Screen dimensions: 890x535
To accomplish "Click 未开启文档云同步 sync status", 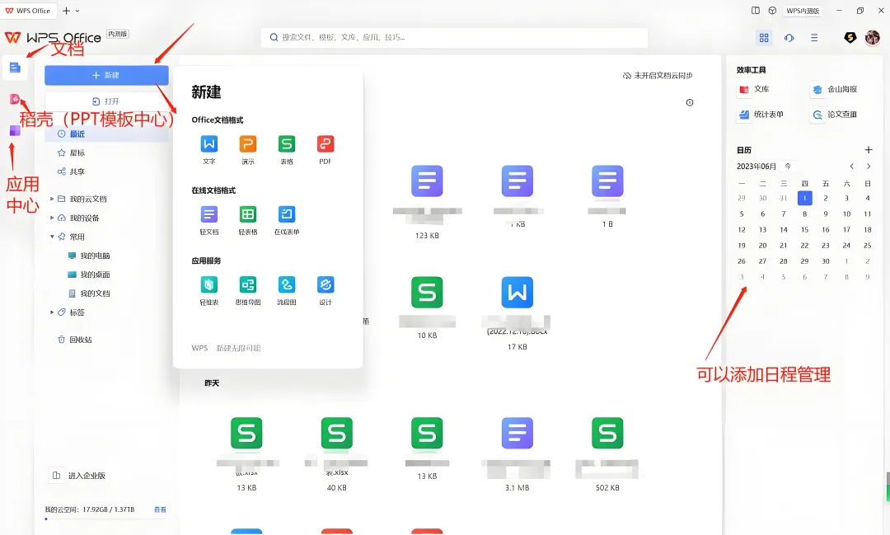I will pos(658,76).
